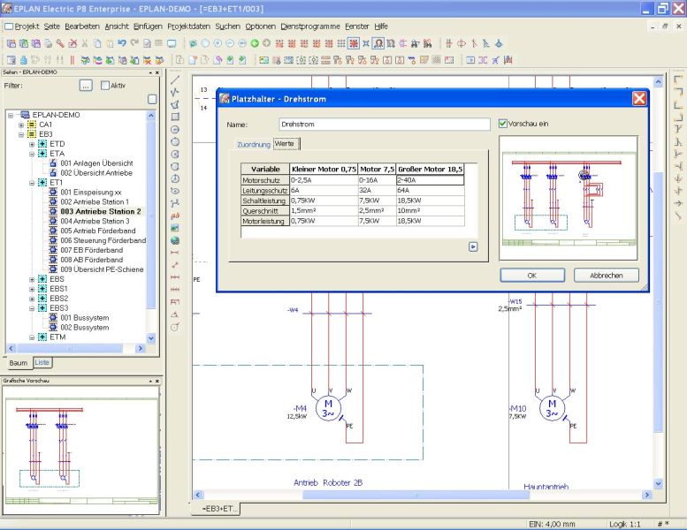687x530 pixels.
Task: Switch to the Liste tab
Action: point(42,362)
